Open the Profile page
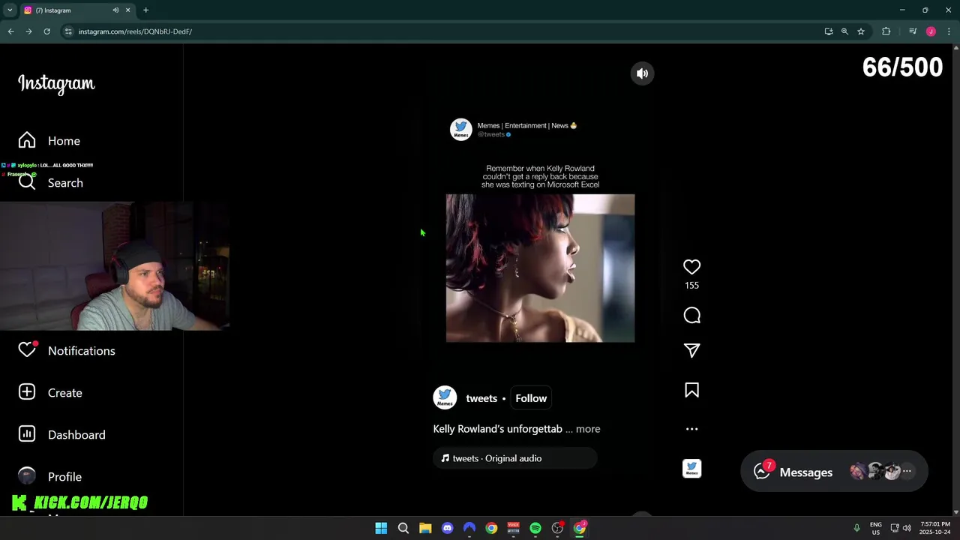 point(50,476)
